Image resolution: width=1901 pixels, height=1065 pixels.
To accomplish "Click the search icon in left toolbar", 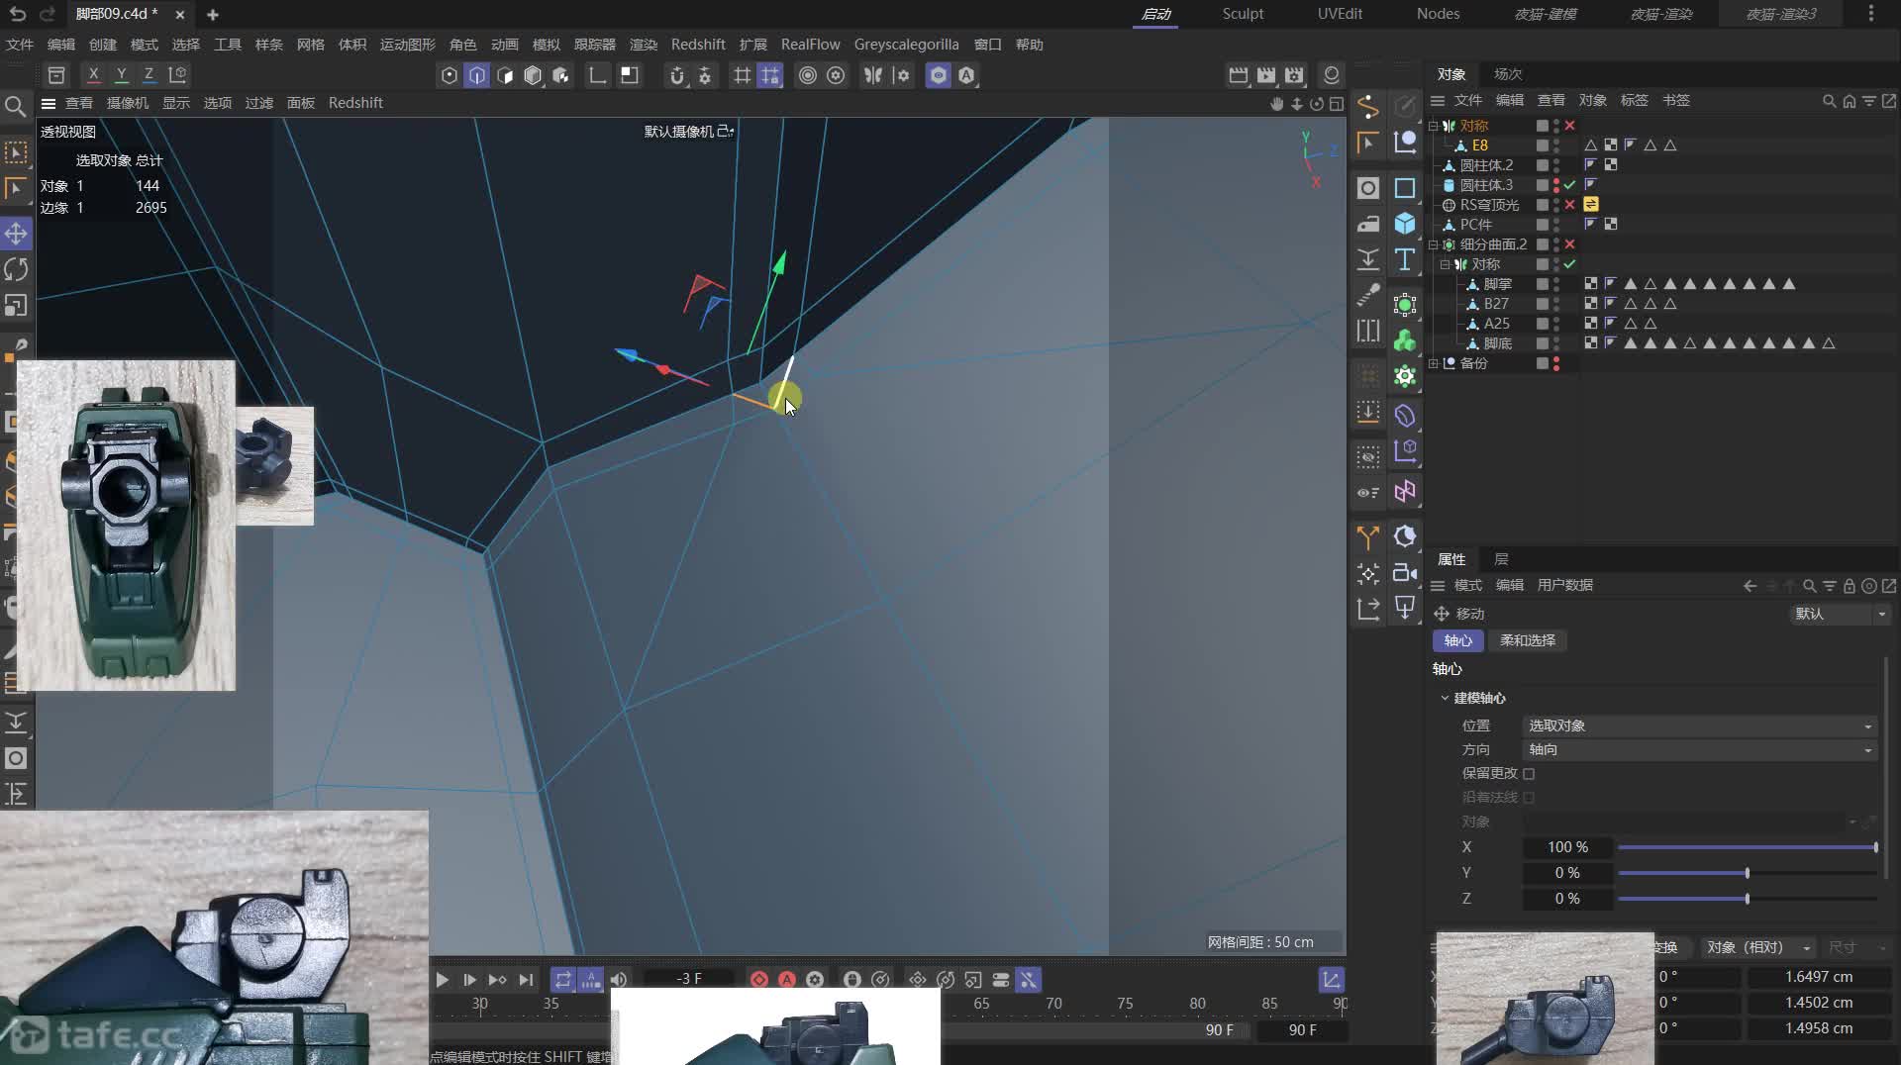I will [x=15, y=106].
